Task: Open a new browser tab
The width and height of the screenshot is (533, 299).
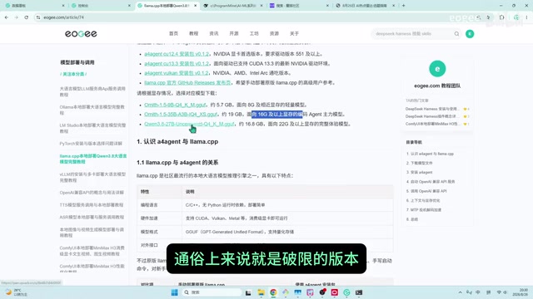Action: [403, 6]
